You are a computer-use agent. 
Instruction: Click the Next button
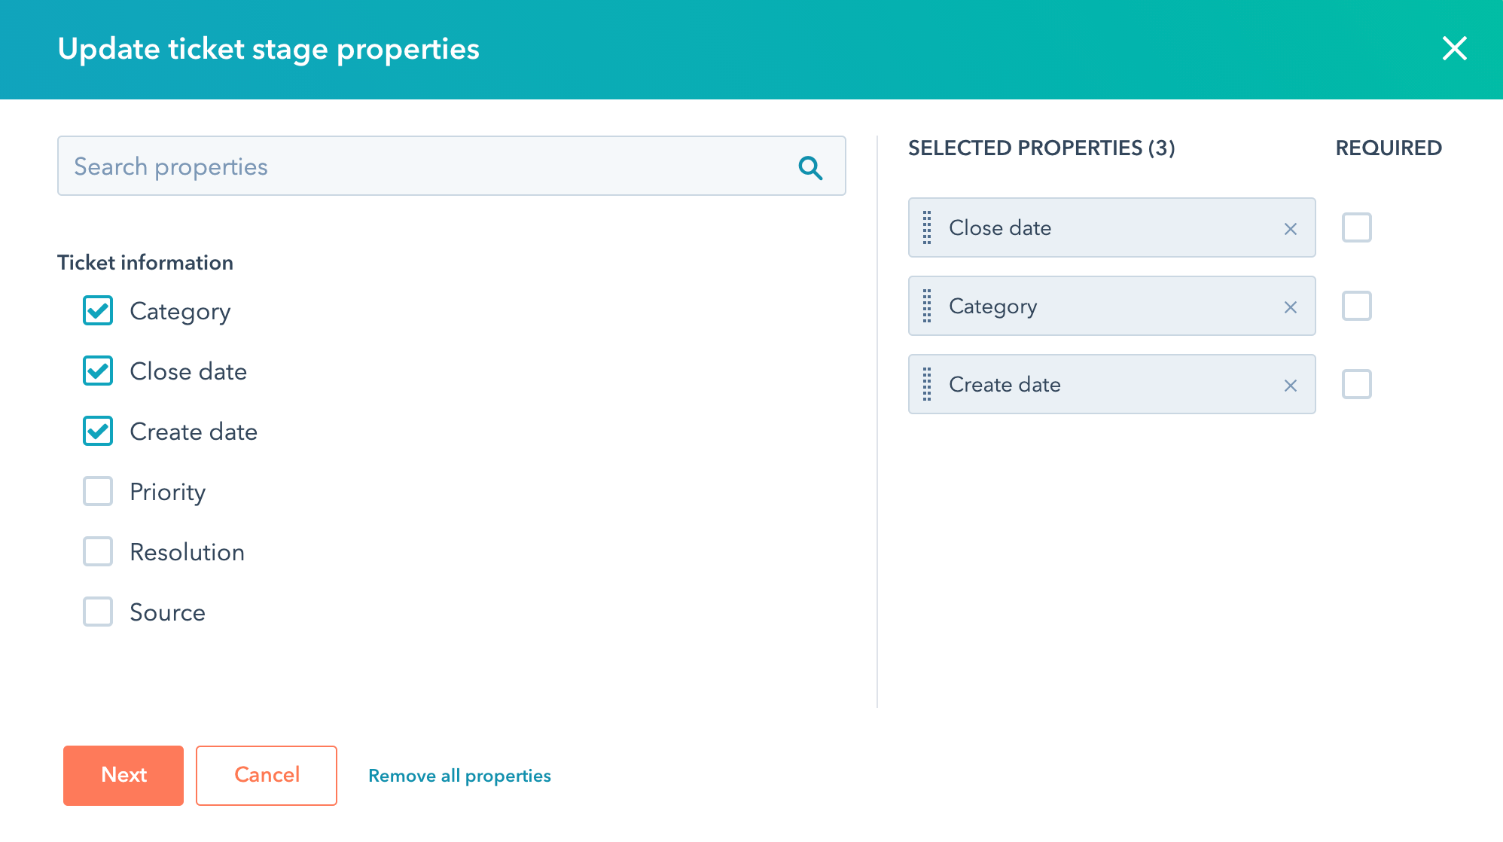coord(123,776)
